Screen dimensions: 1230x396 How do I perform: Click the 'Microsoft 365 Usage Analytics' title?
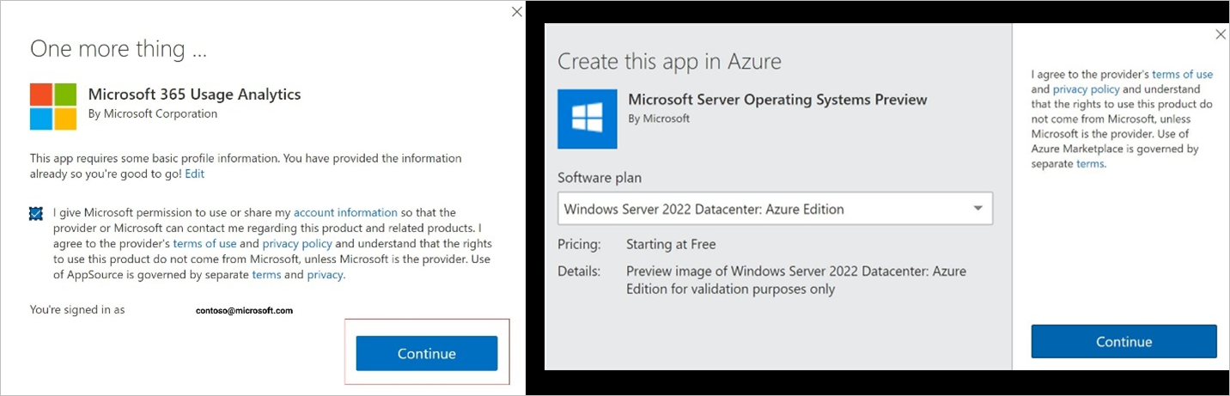(x=194, y=94)
